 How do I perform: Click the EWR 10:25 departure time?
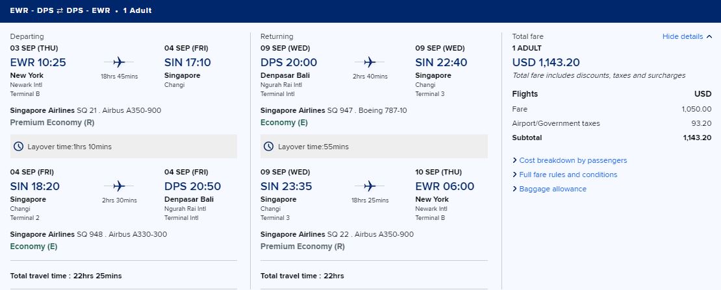(38, 62)
